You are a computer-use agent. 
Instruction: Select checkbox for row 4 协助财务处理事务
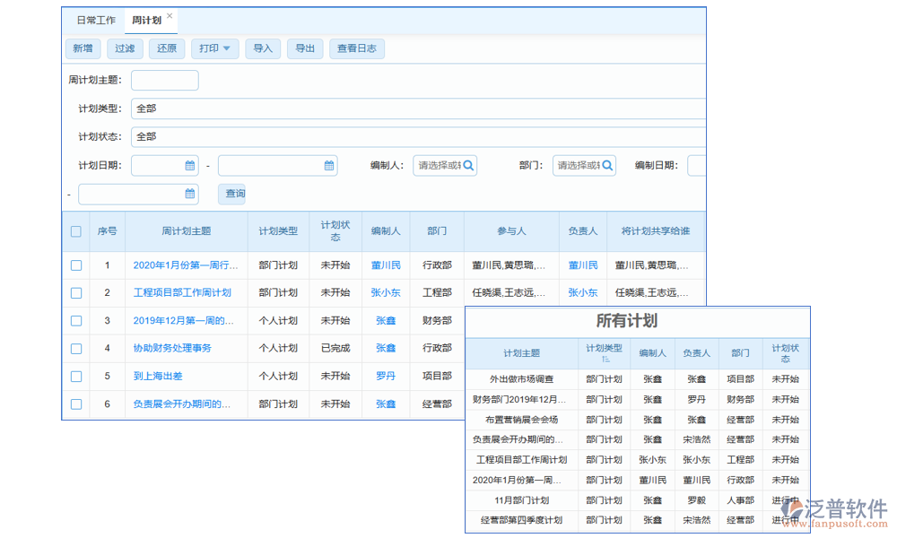76,349
